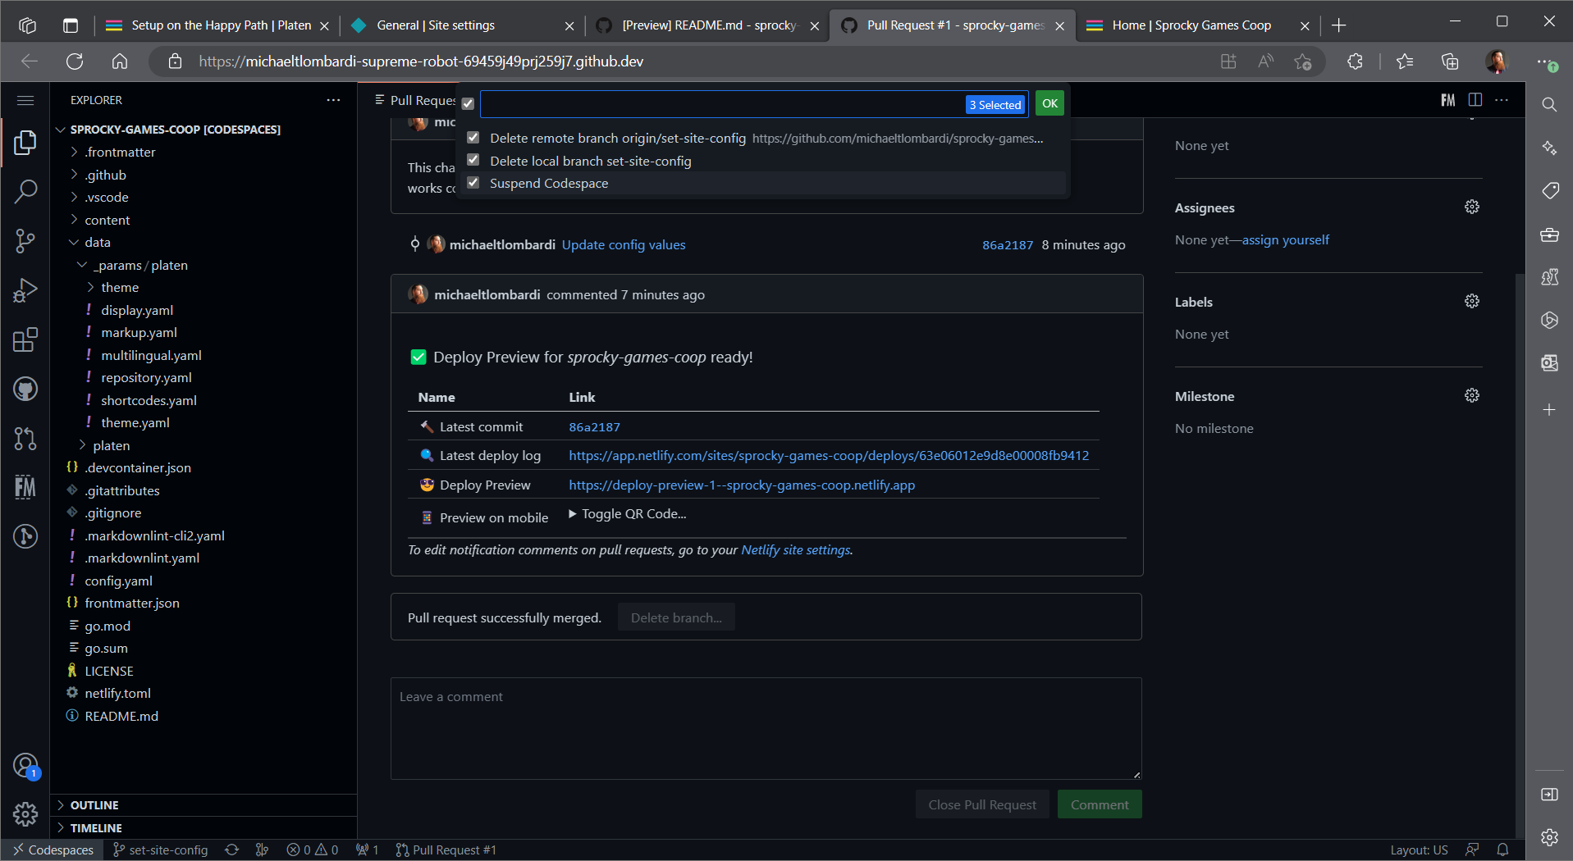Toggle the QR Code disclosure triangle
This screenshot has height=861, width=1573.
(573, 514)
